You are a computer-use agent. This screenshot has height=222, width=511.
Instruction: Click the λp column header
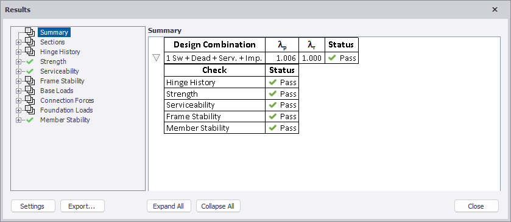[x=282, y=44]
